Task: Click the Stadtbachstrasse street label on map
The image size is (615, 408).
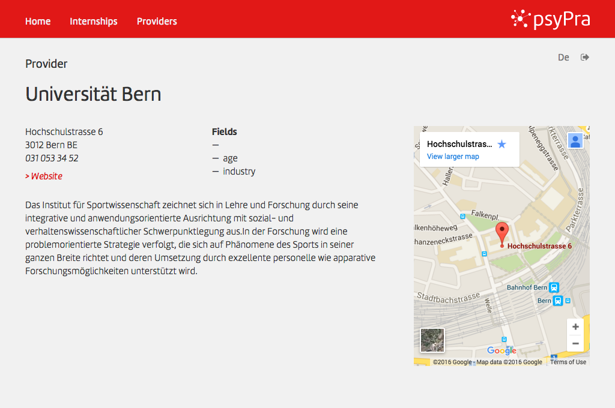Action: (x=448, y=298)
